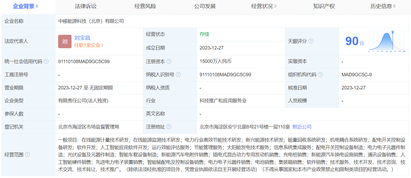Click the 工商注册号 label

[16, 75]
